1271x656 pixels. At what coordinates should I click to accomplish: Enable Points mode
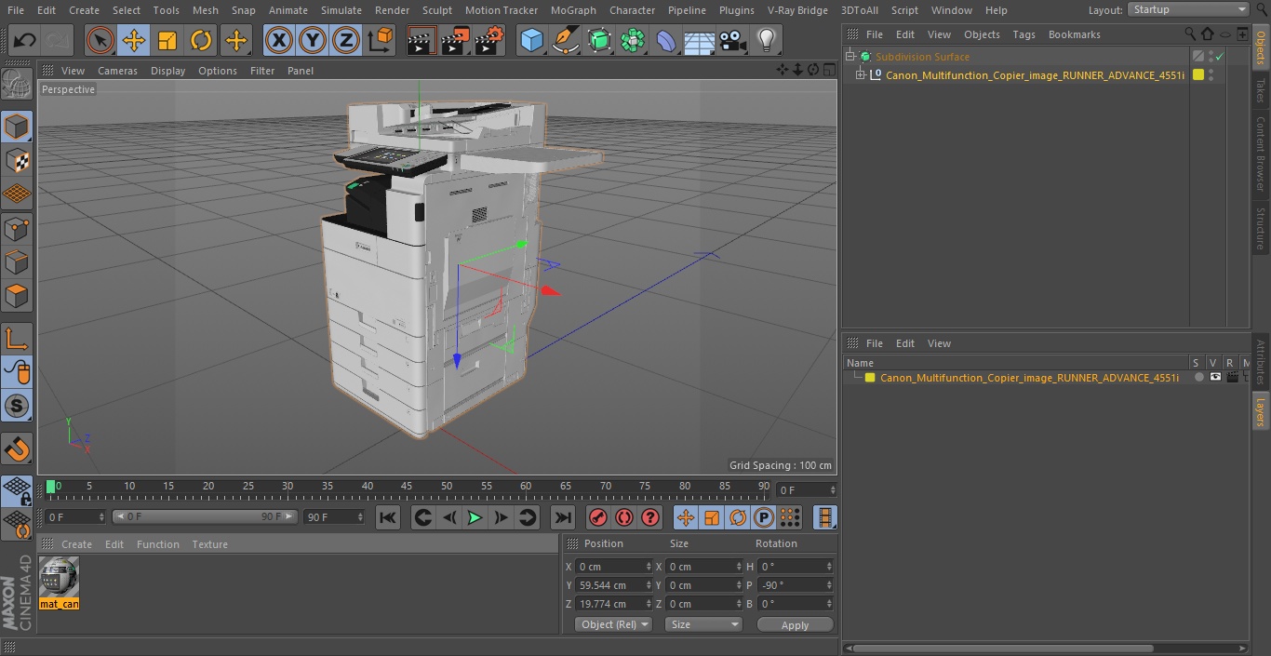coord(17,228)
